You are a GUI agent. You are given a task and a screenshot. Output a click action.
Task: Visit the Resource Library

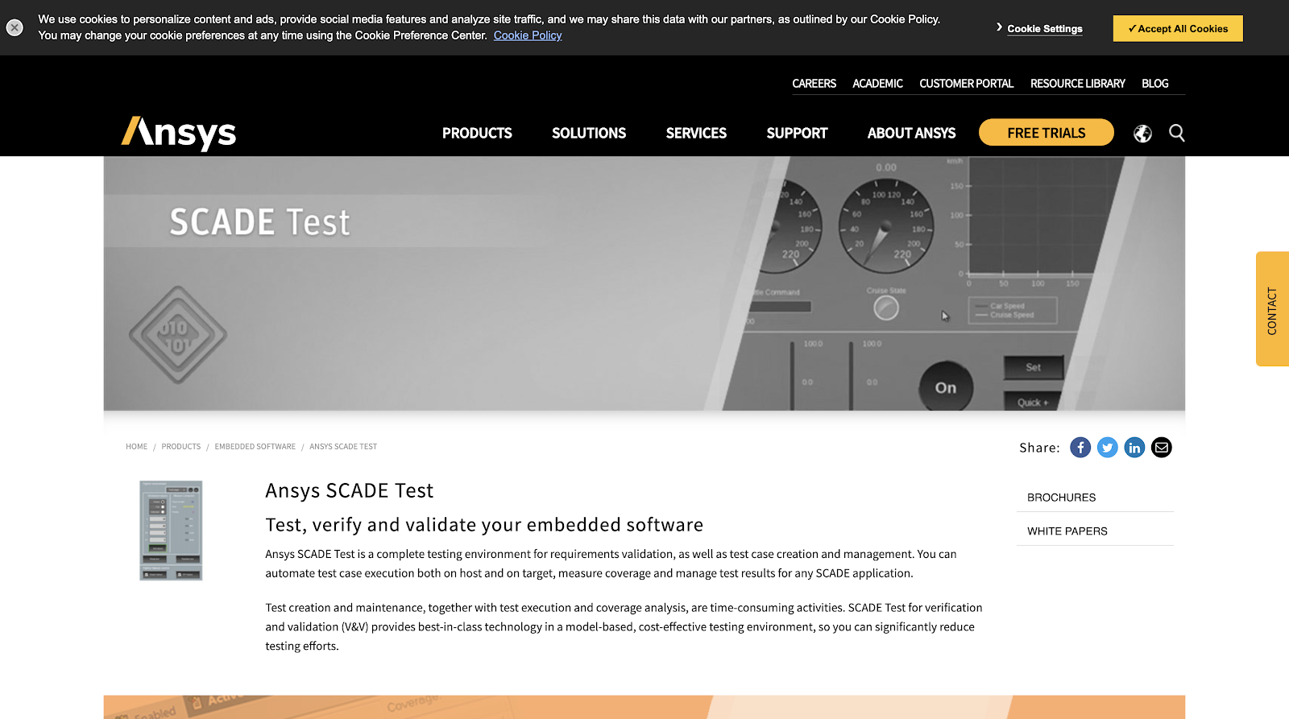pos(1077,84)
